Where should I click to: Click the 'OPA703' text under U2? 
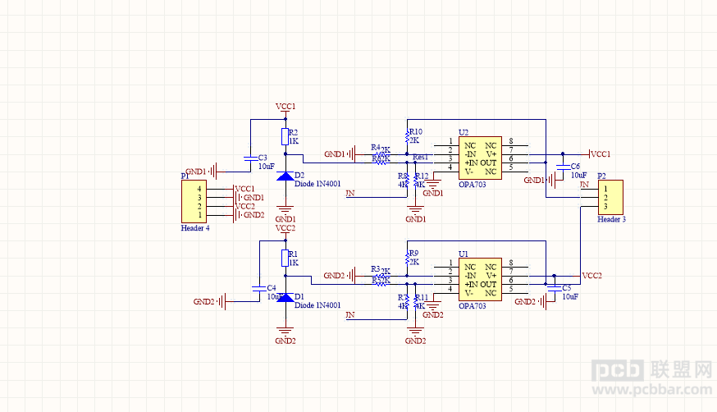click(x=473, y=185)
